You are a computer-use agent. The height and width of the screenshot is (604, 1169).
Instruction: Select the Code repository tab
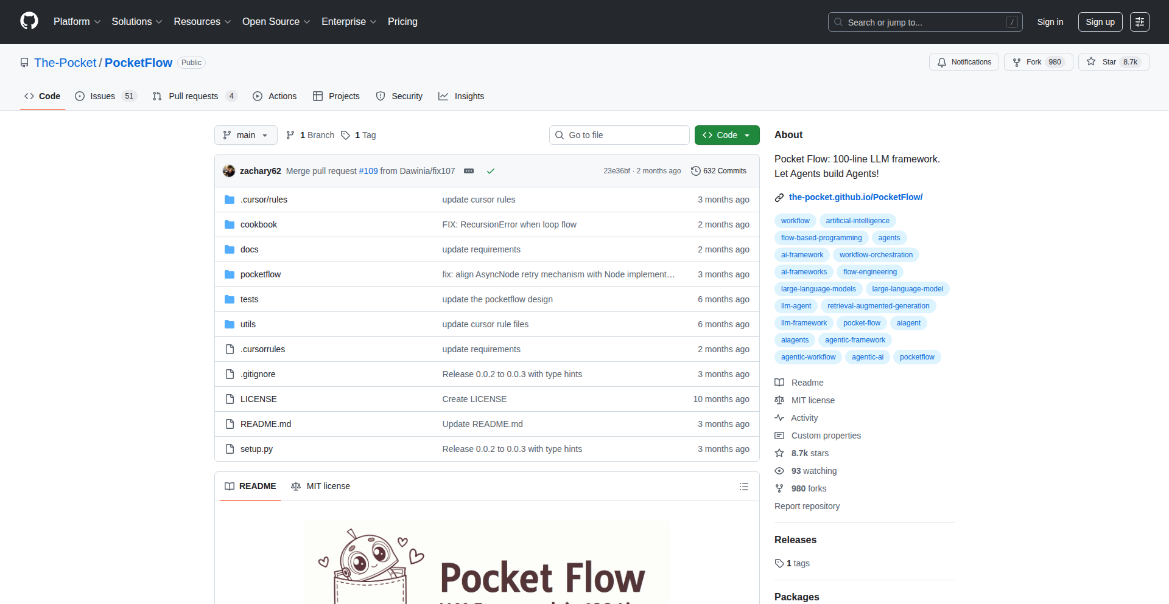[42, 96]
